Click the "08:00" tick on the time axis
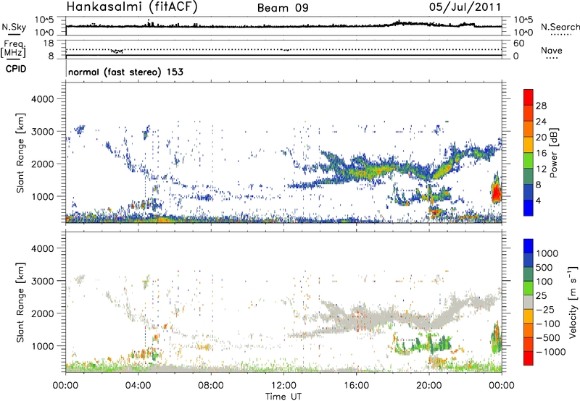This screenshot has height=401, width=580. click(x=211, y=386)
